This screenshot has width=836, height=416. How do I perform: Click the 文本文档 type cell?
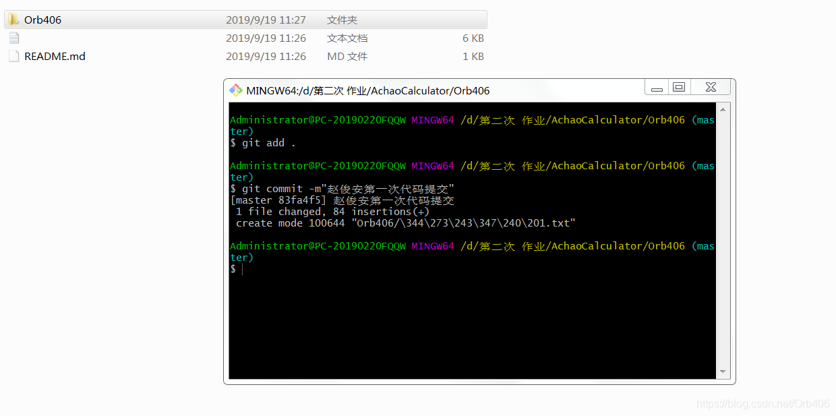[347, 38]
